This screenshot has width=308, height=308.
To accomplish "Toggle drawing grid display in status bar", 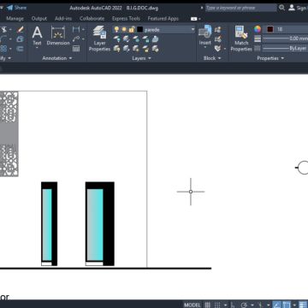I will point(208,305).
